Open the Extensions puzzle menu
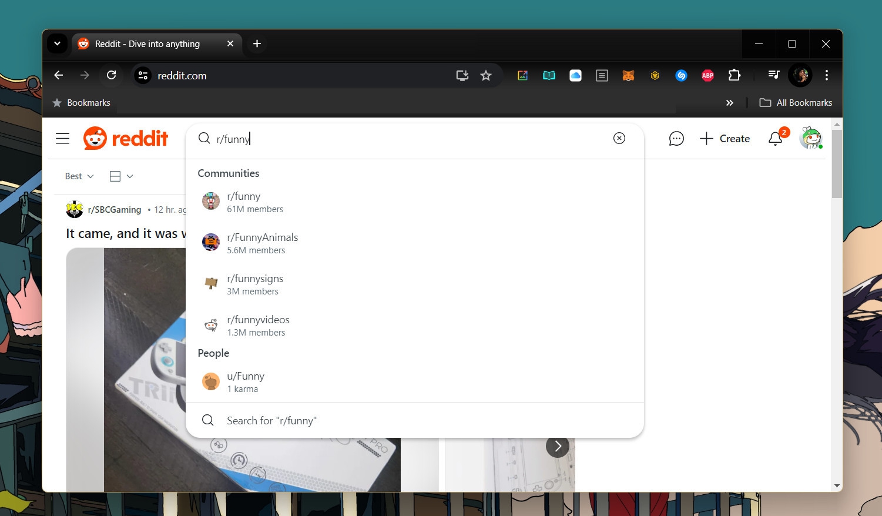 (x=734, y=75)
